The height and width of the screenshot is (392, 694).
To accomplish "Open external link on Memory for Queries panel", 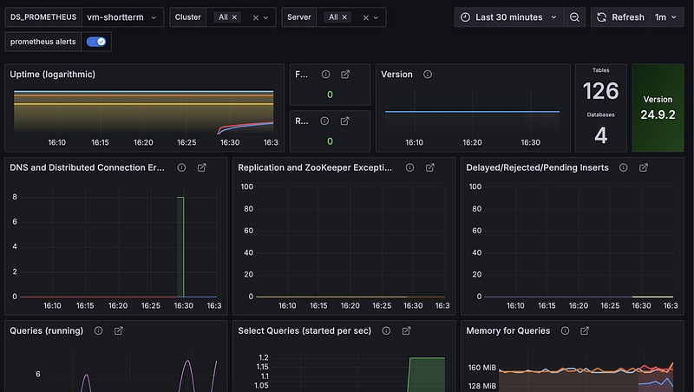I will (x=585, y=330).
